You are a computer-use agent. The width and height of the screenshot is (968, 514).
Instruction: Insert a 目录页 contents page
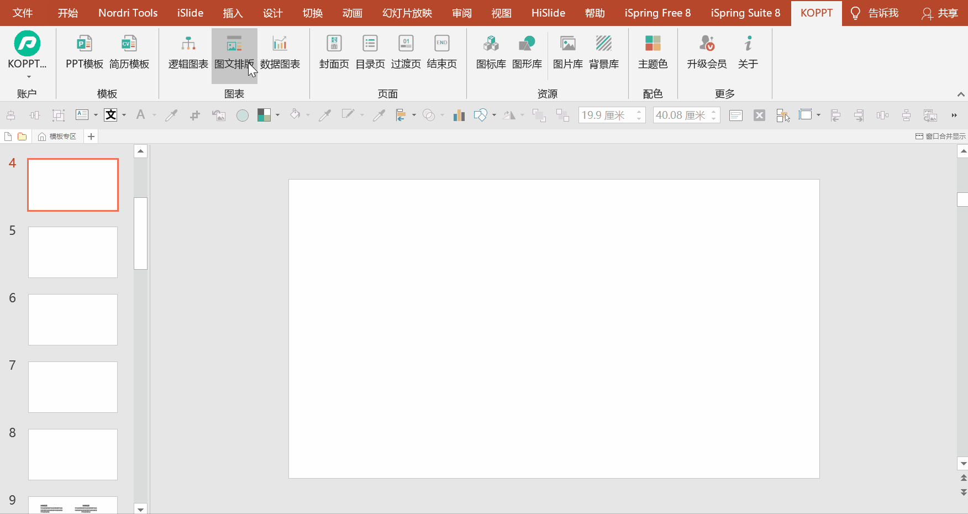click(370, 53)
